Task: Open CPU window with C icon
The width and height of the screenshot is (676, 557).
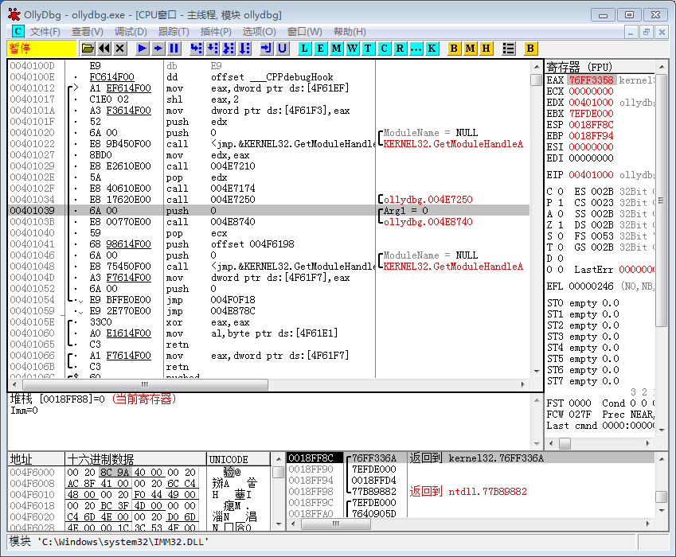Action: [384, 49]
